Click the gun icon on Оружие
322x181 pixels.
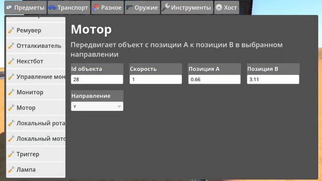click(129, 8)
